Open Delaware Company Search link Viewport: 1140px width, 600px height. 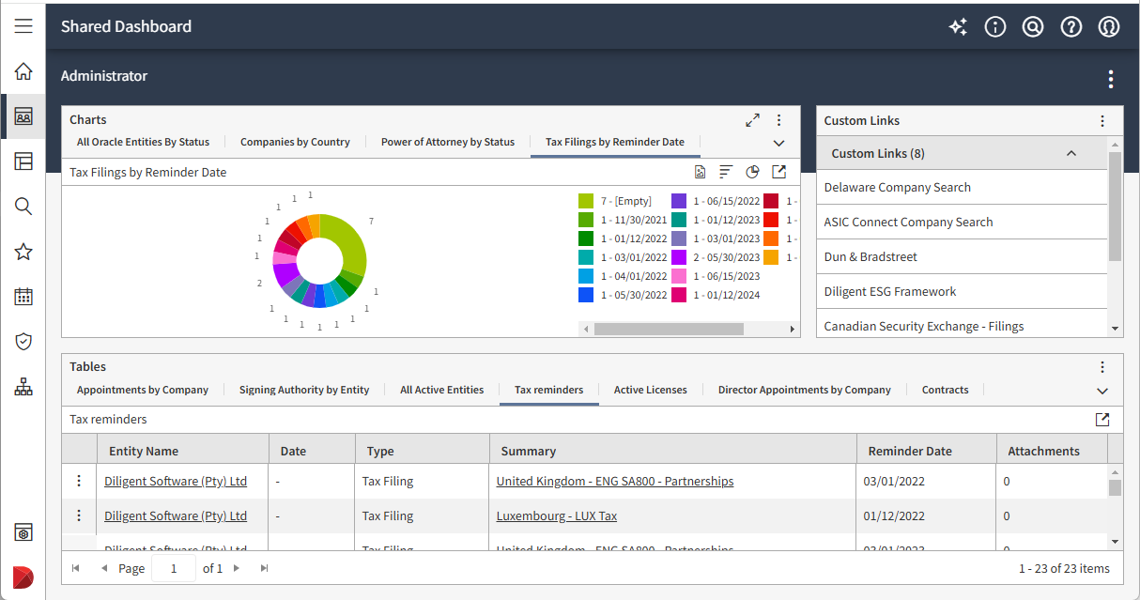point(897,187)
